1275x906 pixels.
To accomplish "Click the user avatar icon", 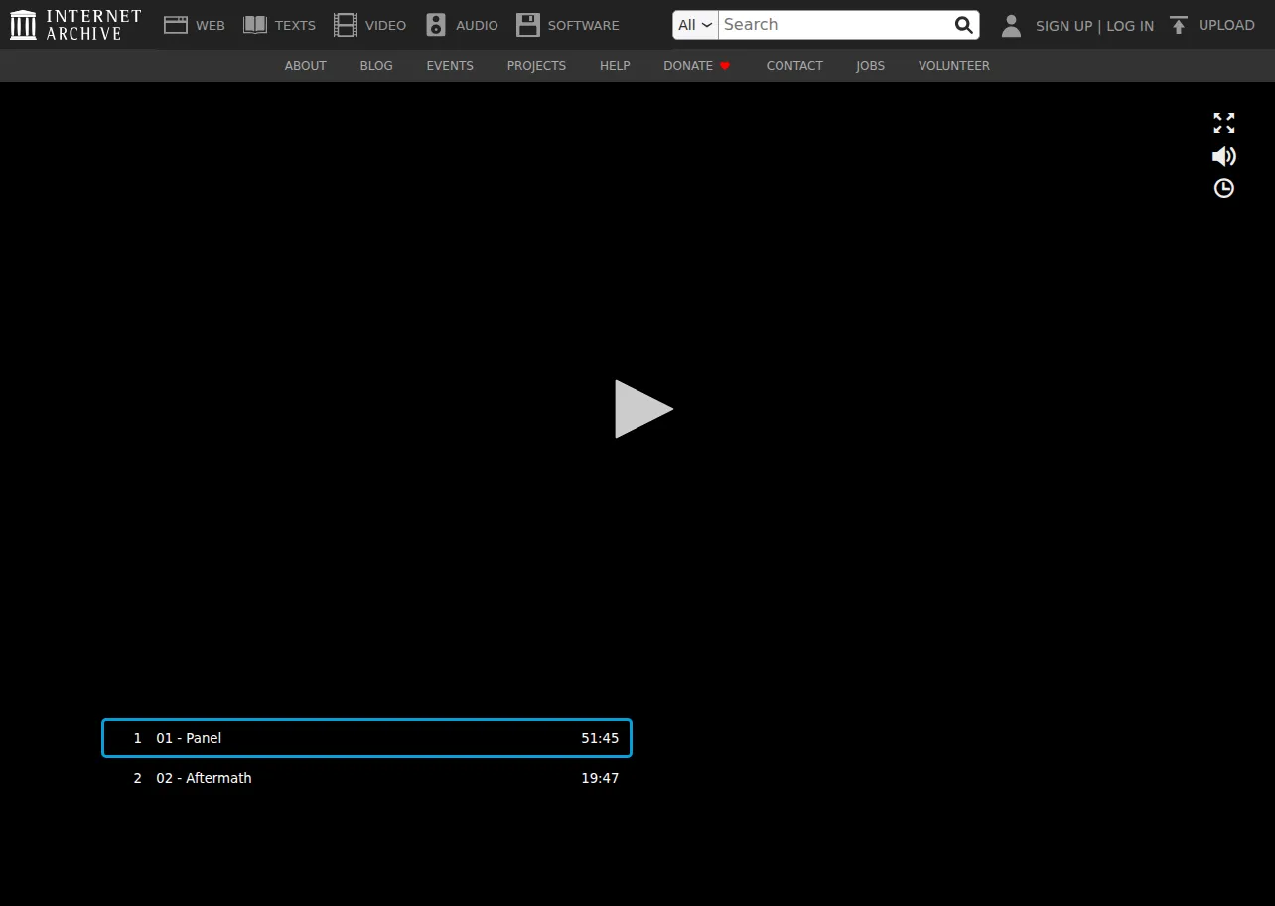I will (x=1011, y=26).
